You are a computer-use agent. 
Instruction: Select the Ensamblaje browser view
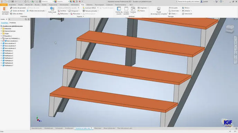4,23
